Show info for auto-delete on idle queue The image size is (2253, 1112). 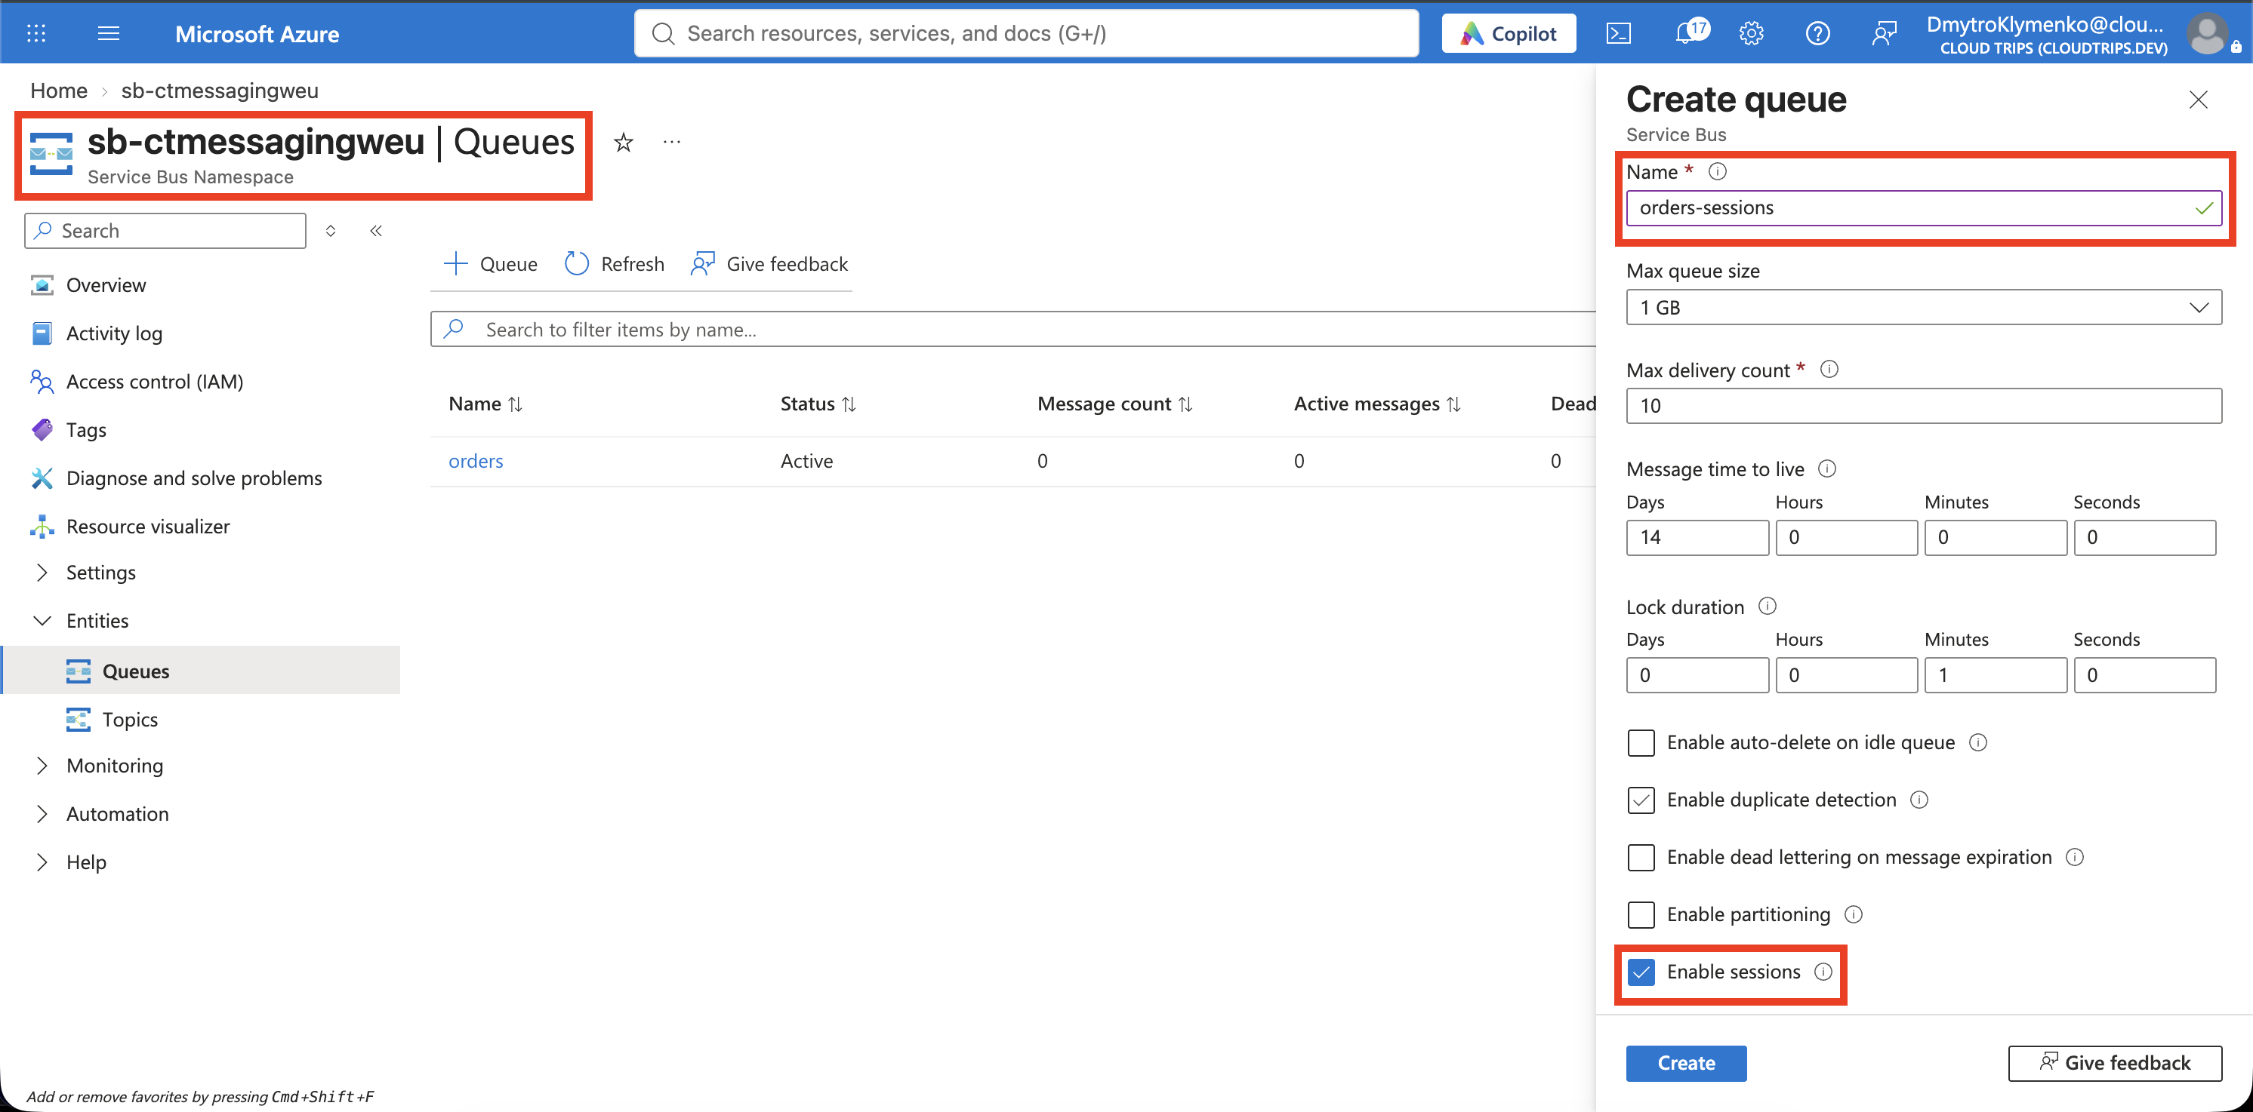[1977, 742]
